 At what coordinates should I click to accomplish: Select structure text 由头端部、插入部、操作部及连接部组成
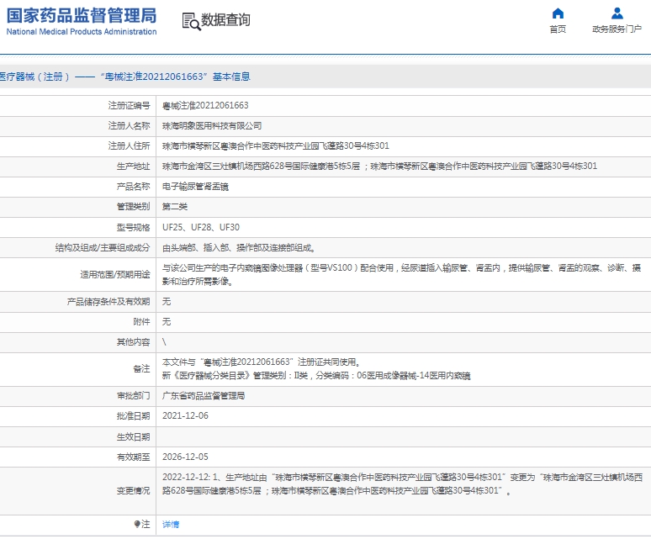pos(239,248)
